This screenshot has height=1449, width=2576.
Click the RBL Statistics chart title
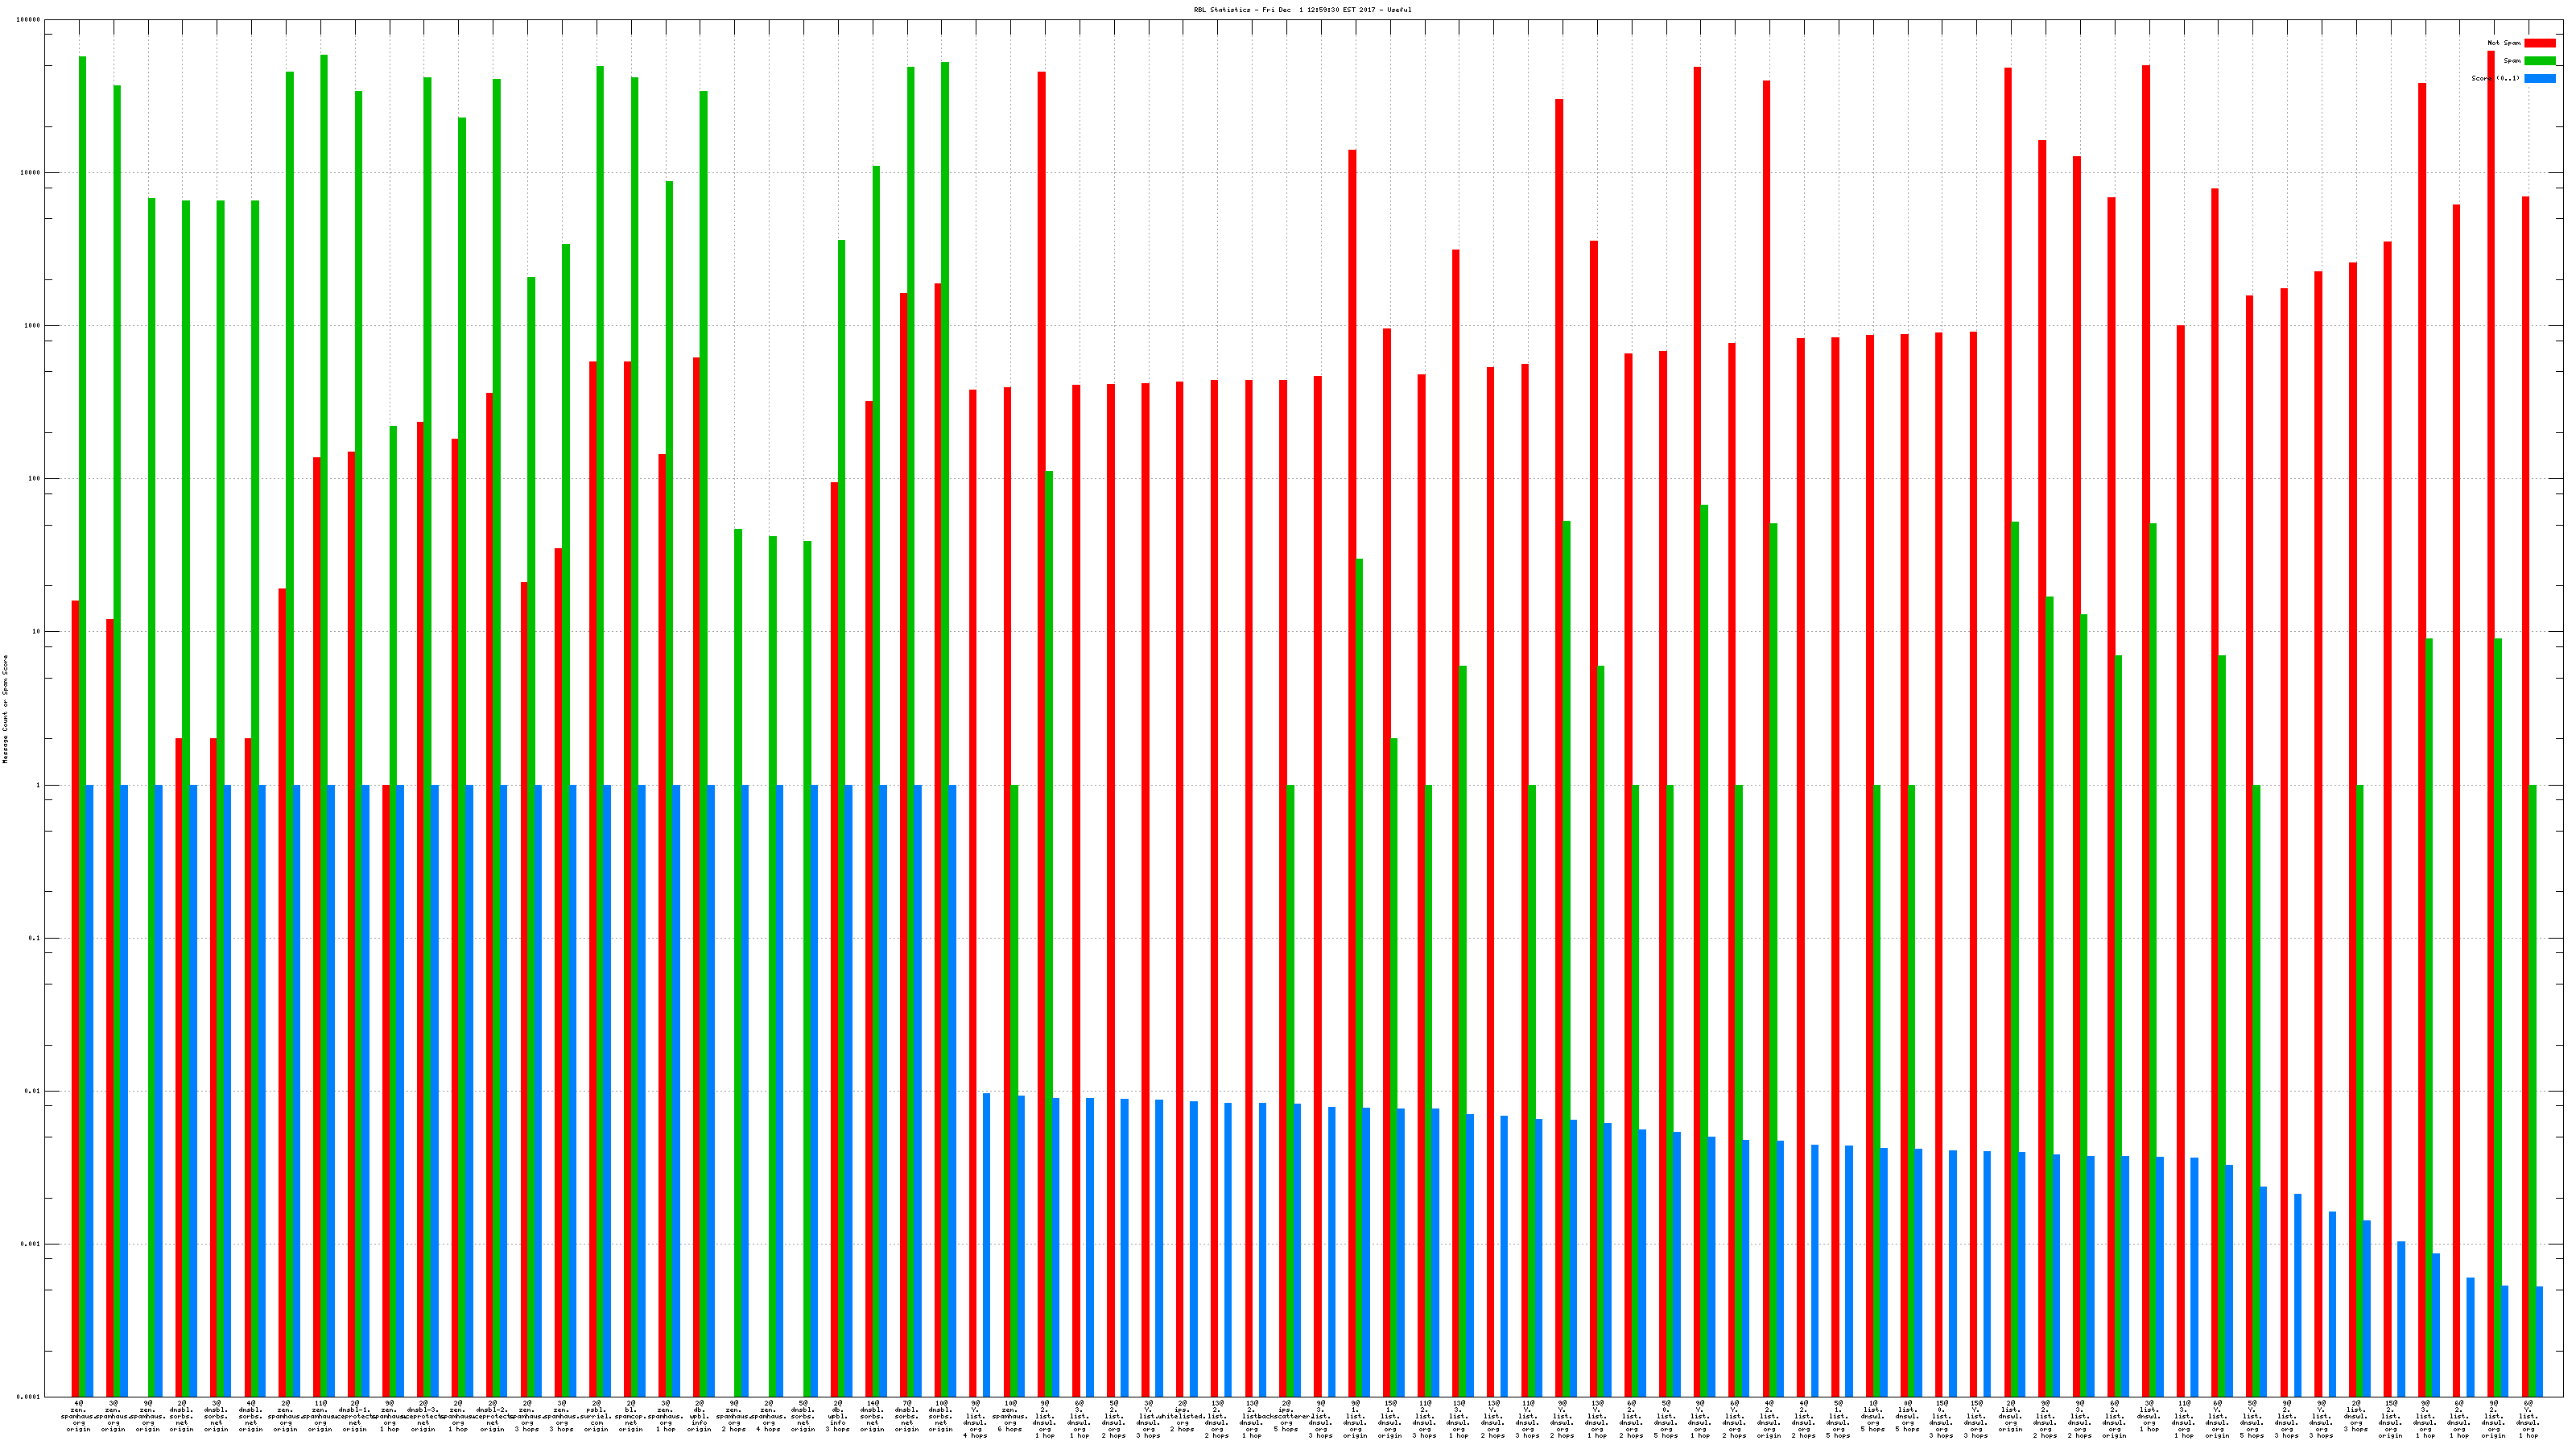1302,10
